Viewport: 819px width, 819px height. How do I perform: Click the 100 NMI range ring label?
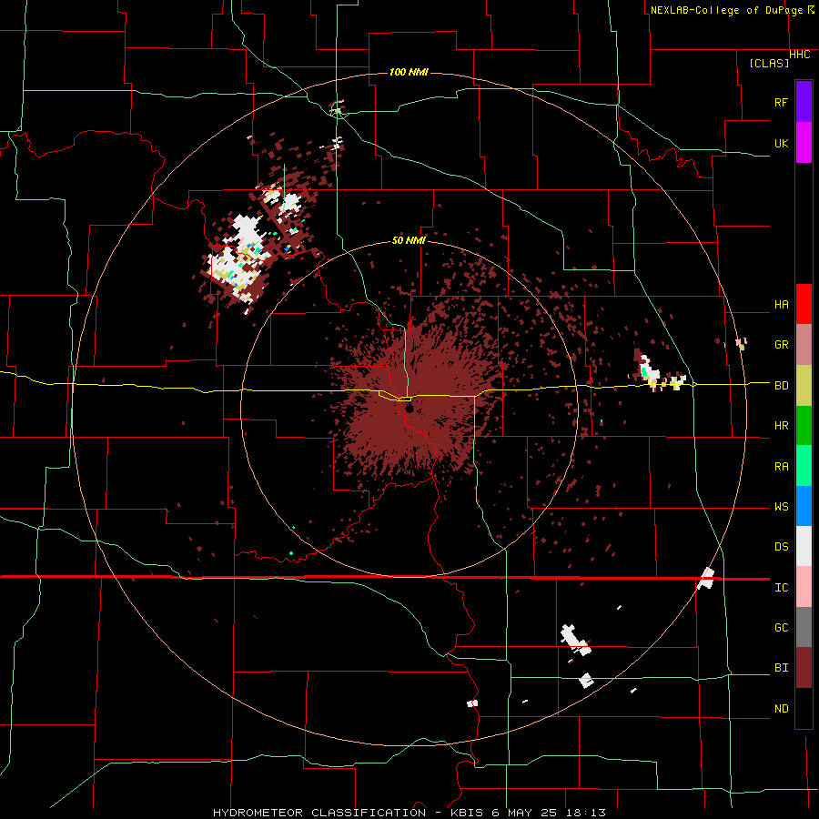click(409, 72)
